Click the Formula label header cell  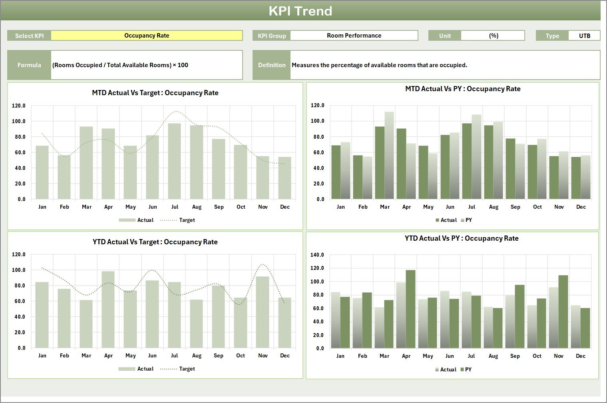tap(29, 65)
